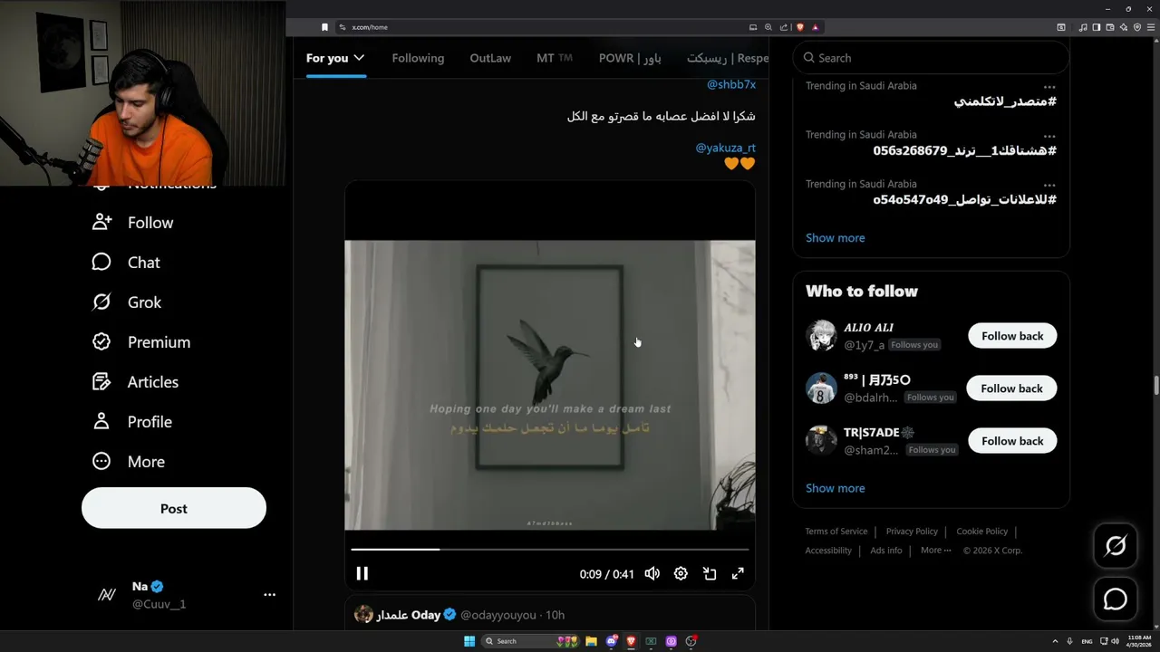Seek on the video progress bar

[x=550, y=549]
